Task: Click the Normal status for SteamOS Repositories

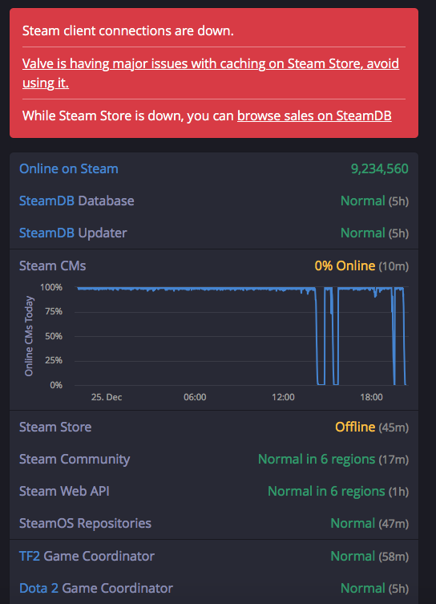Action: (x=353, y=523)
